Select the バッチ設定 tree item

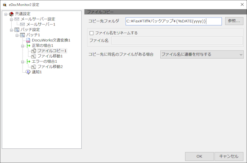pos(30,30)
